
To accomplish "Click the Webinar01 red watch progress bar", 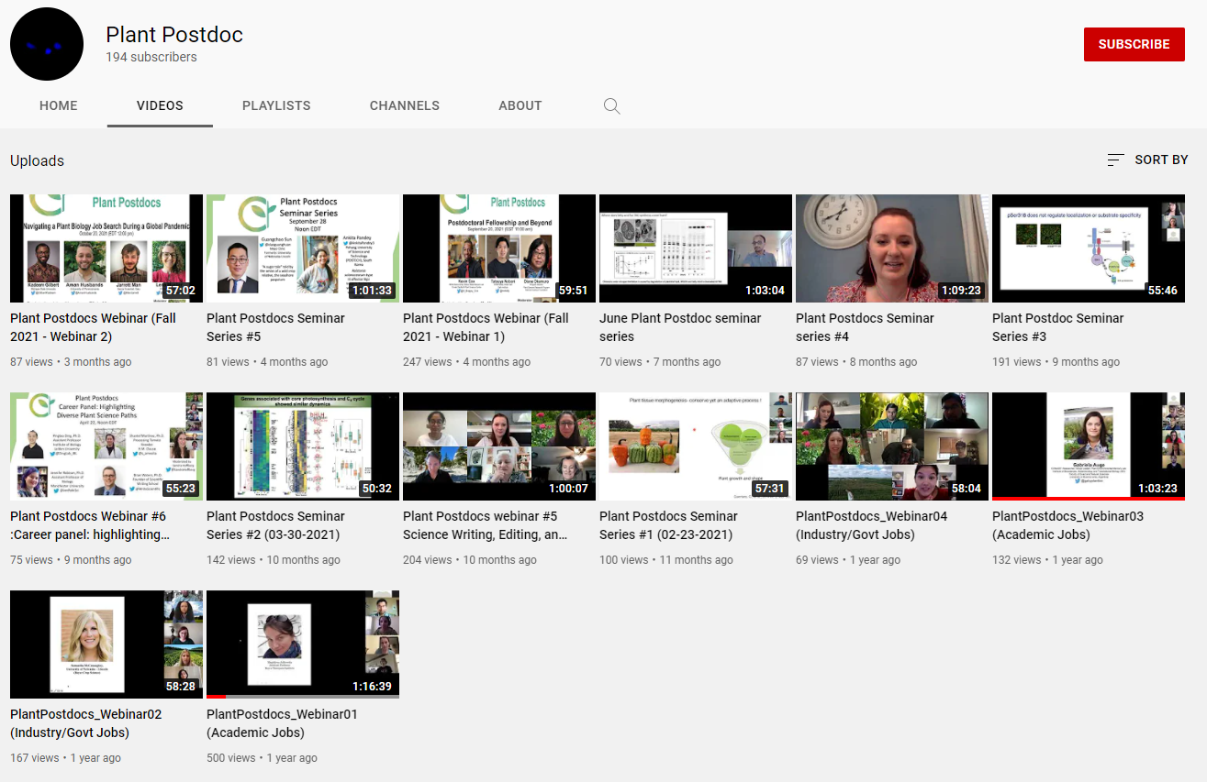I will (x=216, y=697).
